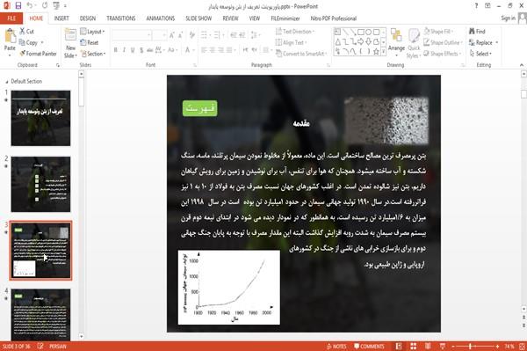Start the Slide Show from status bar icon
Screen dimensions: 527x351
(x=443, y=347)
